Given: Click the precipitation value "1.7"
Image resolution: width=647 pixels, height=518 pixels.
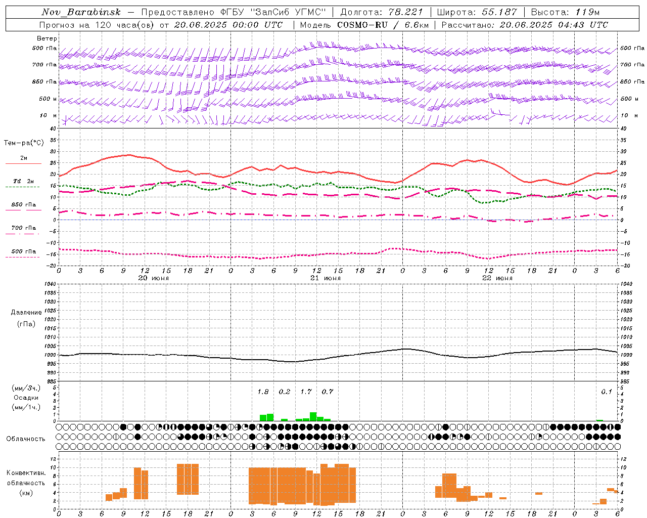Looking at the screenshot, I should [306, 392].
